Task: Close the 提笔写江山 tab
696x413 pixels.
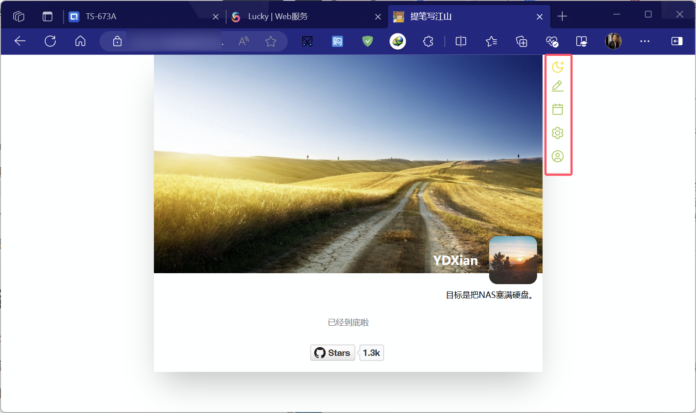Action: [x=539, y=17]
